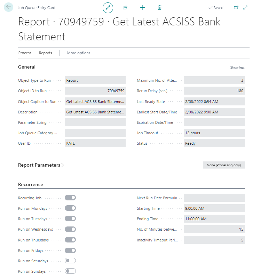This screenshot has height=279, width=260.
Task: Open the Process menu
Action: point(25,53)
